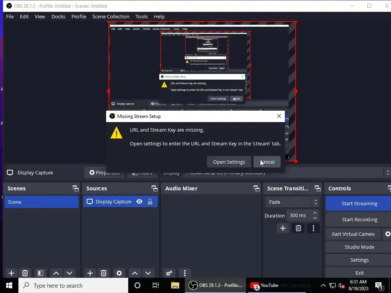Screen dimensions: 391x293
Task: Add a new scene with plus icon
Action: coord(11,273)
